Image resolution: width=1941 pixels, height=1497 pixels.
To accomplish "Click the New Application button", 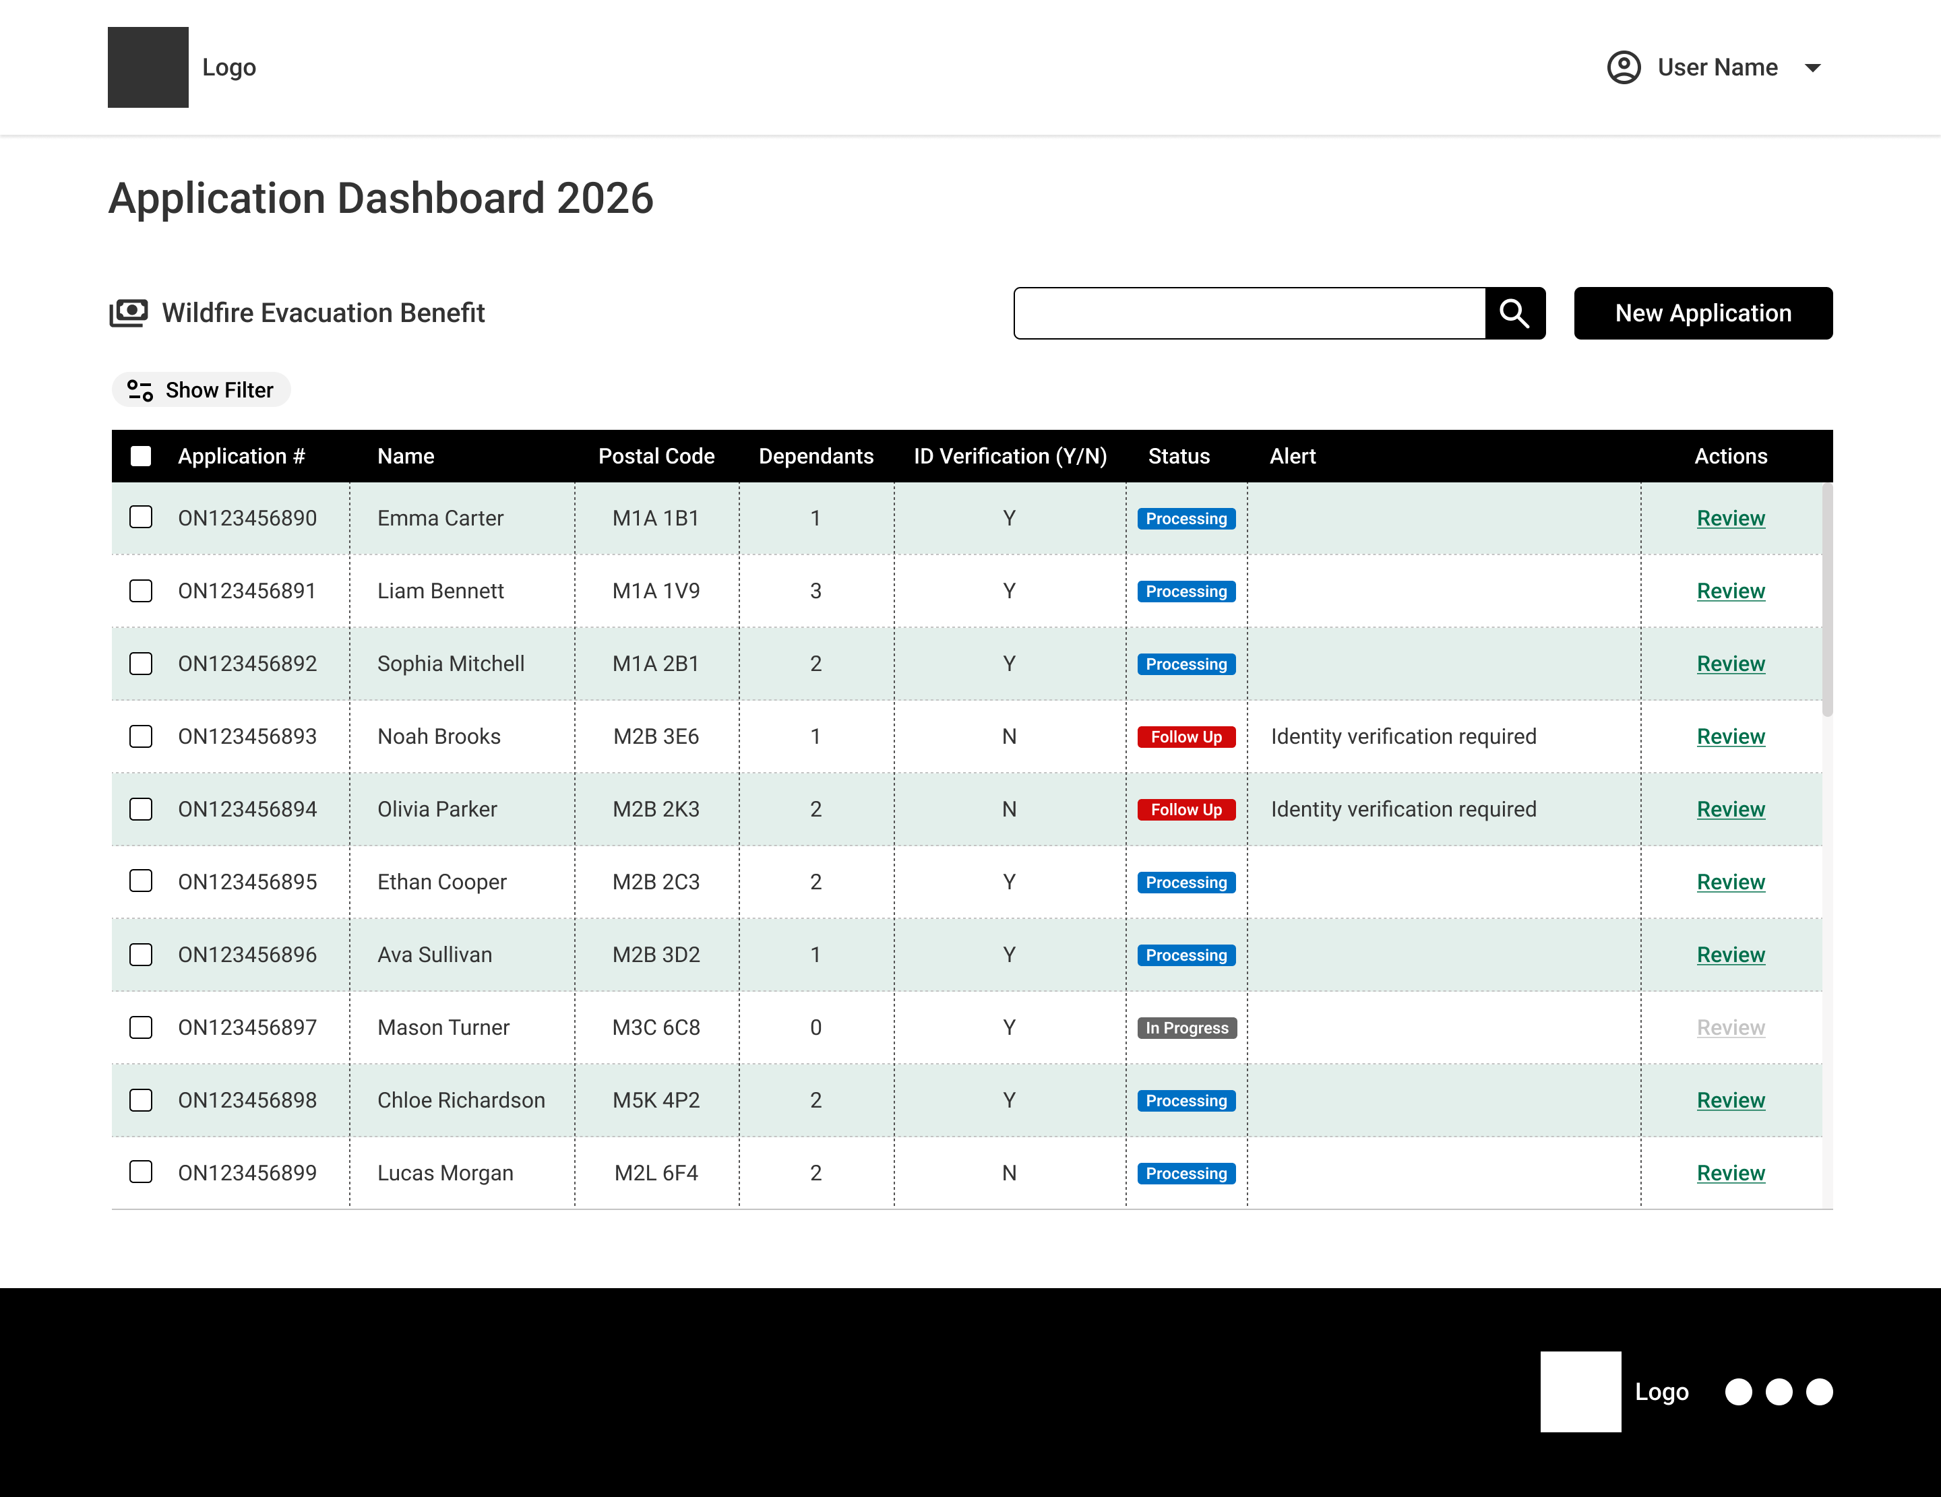I will tap(1703, 313).
